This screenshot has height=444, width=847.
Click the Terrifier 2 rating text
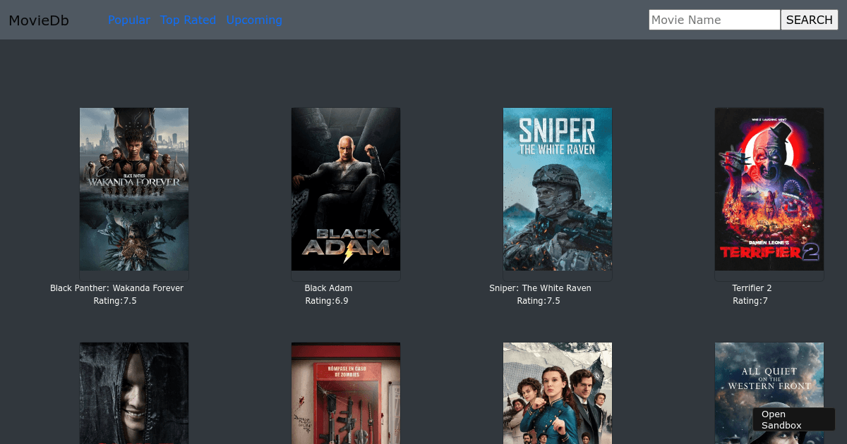[x=750, y=300]
